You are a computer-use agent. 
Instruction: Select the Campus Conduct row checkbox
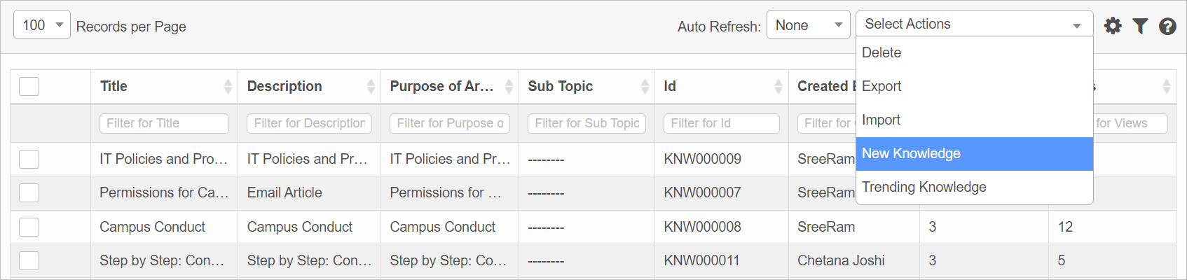pyautogui.click(x=29, y=227)
